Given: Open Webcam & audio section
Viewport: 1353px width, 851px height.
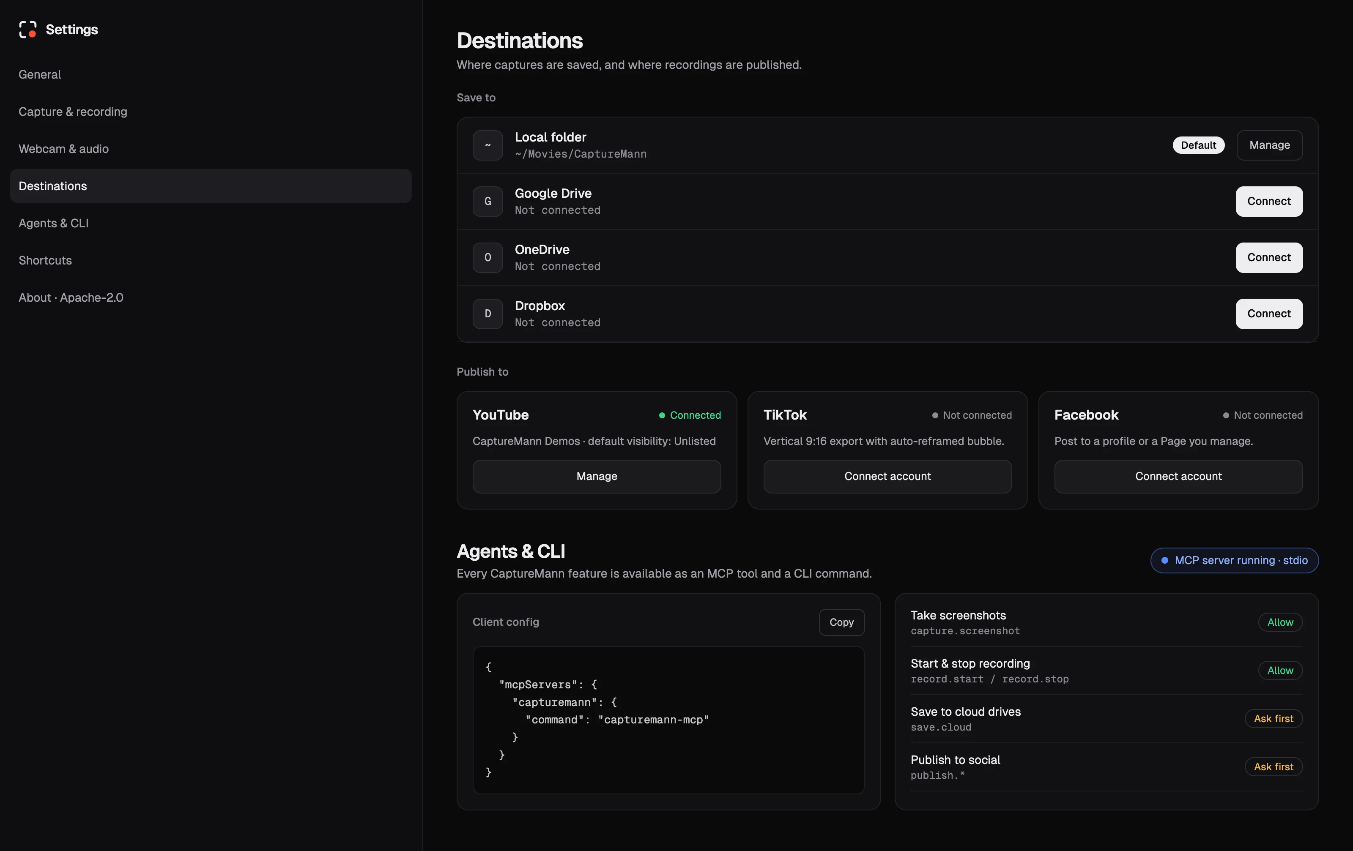Looking at the screenshot, I should click(x=211, y=149).
